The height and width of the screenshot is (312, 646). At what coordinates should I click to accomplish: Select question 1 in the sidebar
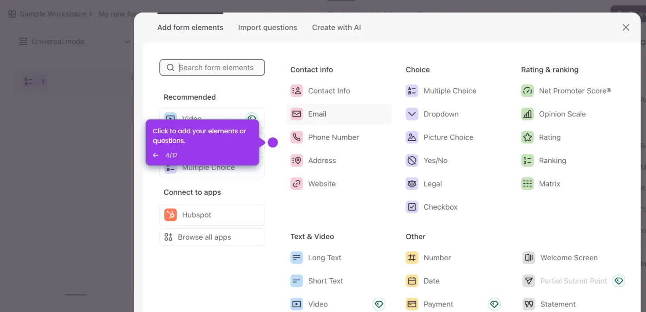[x=35, y=81]
